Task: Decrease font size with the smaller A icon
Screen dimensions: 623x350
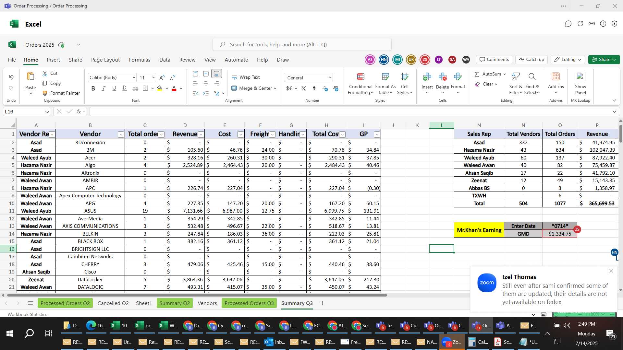Action: 173,77
